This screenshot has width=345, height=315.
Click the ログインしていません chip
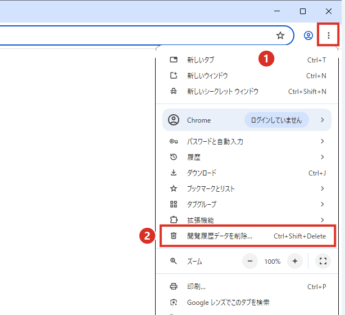click(x=276, y=120)
